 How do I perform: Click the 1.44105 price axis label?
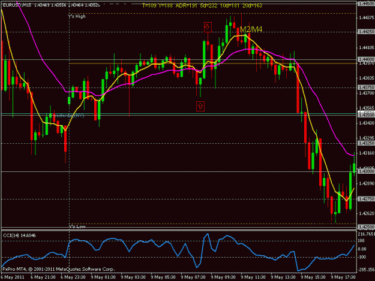pyautogui.click(x=366, y=48)
